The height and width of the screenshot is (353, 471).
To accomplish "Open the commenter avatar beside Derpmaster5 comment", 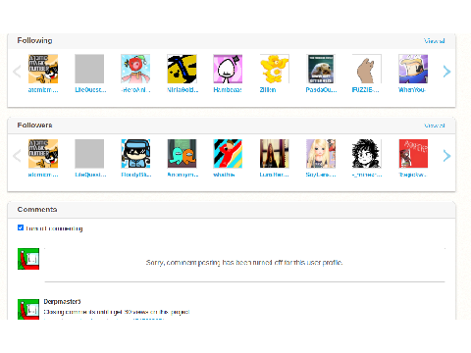I will pos(28,309).
